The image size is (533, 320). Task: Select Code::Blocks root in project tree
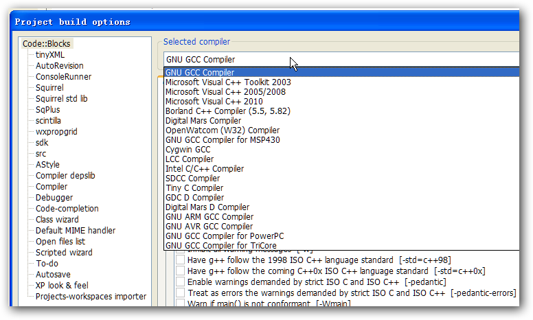pyautogui.click(x=47, y=44)
